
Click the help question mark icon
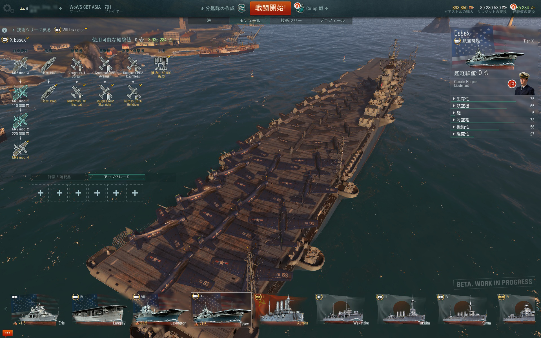pos(5,30)
